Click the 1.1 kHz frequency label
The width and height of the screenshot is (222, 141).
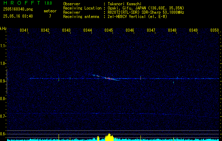pos(3,46)
